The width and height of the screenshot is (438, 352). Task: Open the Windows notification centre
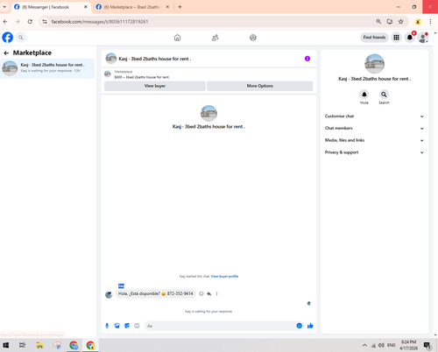[427, 346]
